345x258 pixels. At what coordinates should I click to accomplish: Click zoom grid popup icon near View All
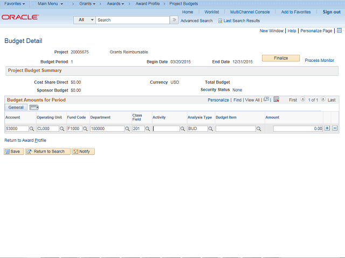[x=266, y=99]
